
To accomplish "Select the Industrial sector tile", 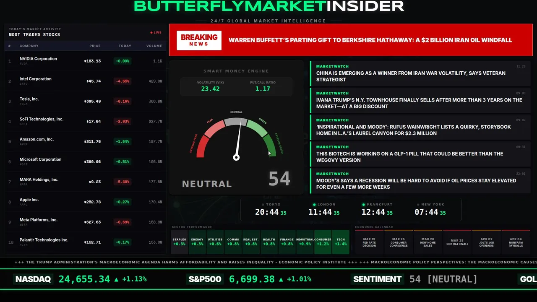I will [x=305, y=242].
